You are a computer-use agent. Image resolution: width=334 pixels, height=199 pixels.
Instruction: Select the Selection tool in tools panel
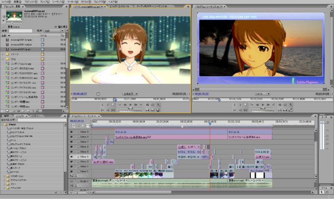[321, 192]
